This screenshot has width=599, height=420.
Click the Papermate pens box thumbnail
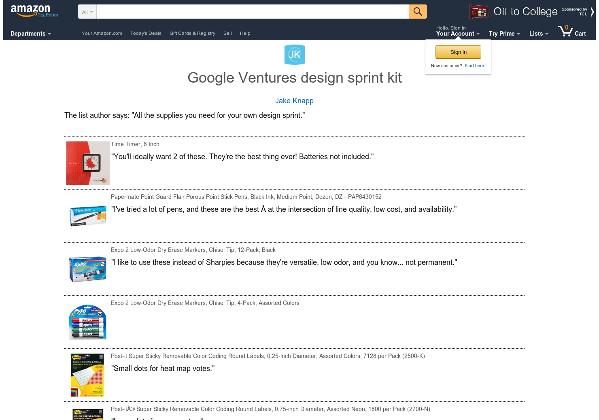tap(88, 216)
